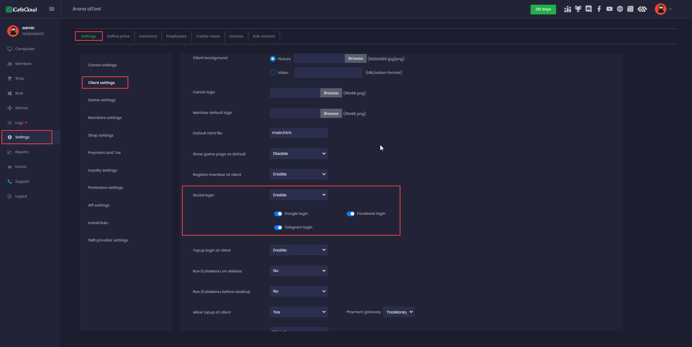Open the Social login dropdown
The image size is (692, 347).
(298, 195)
